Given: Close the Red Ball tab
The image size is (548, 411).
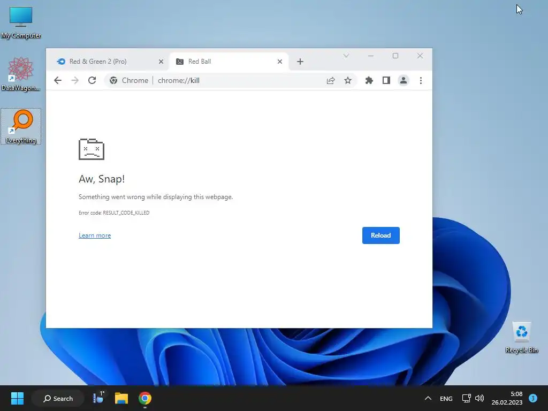Looking at the screenshot, I should click(279, 62).
